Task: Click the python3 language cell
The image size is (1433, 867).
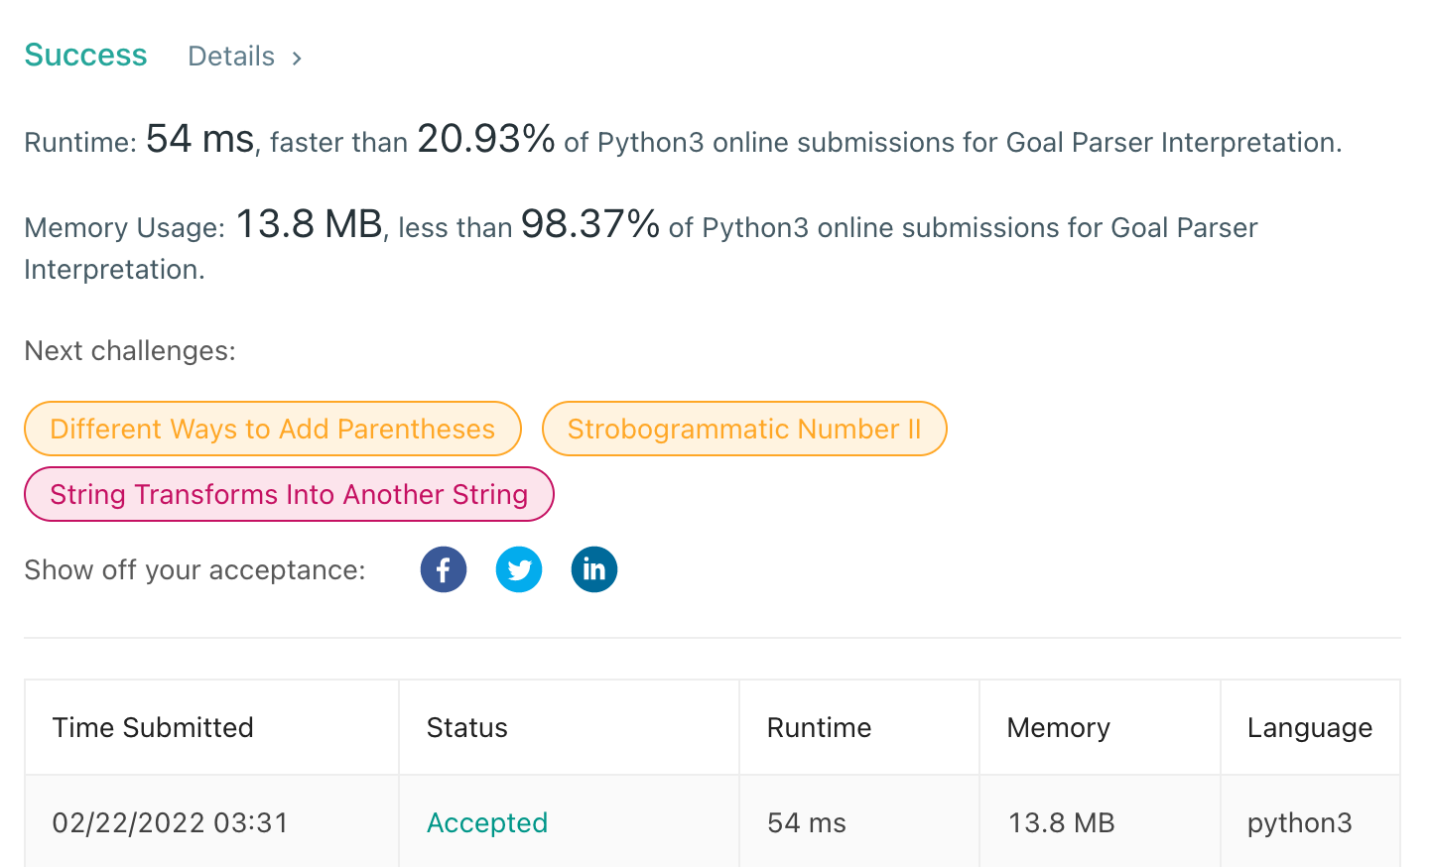Action: [x=1299, y=822]
